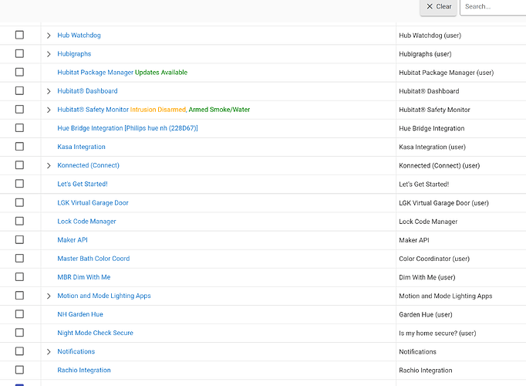The width and height of the screenshot is (526, 386).
Task: Tick the Hubitat Dashboard row checkbox
Action: click(19, 90)
